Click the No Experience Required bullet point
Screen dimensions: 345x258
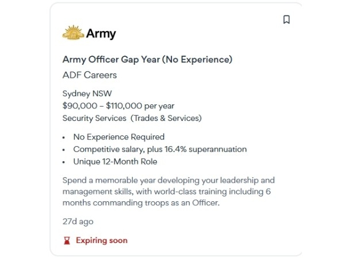[119, 137]
